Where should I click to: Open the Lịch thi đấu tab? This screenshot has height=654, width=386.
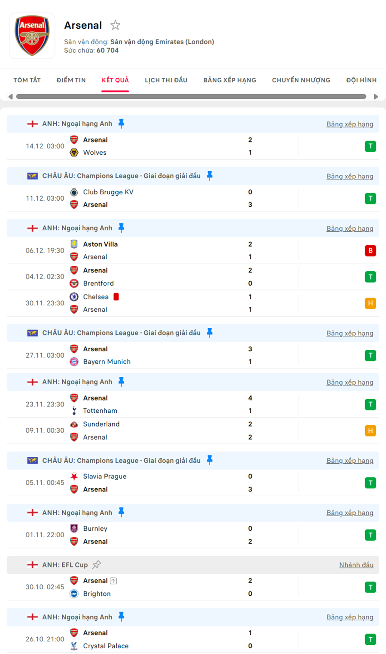166,80
